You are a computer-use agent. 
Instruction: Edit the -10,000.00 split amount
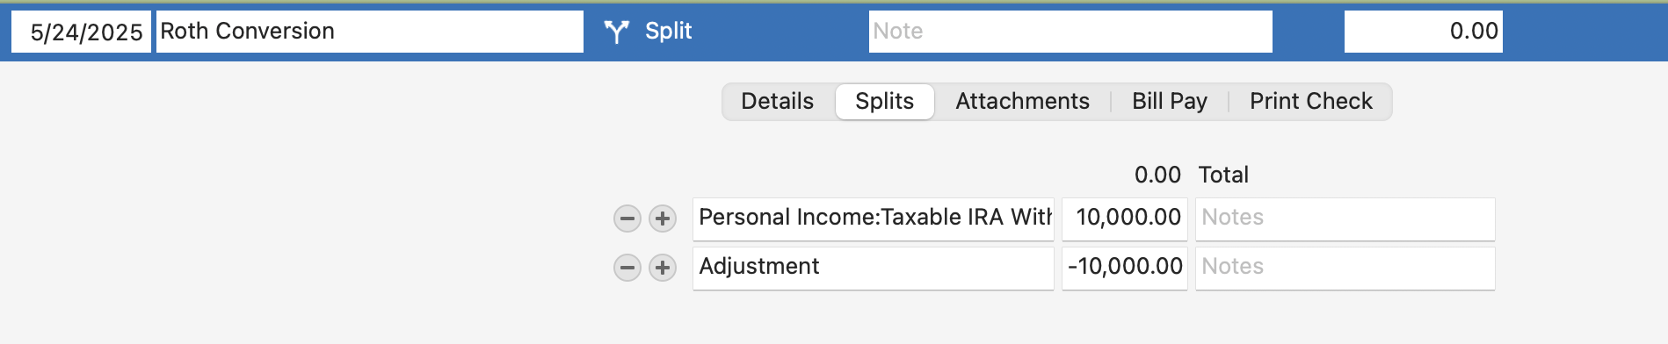tap(1125, 268)
